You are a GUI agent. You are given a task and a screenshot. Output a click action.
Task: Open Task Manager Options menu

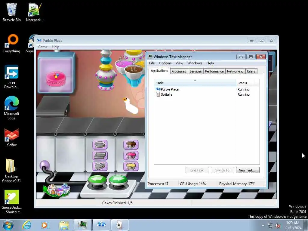[x=165, y=63]
